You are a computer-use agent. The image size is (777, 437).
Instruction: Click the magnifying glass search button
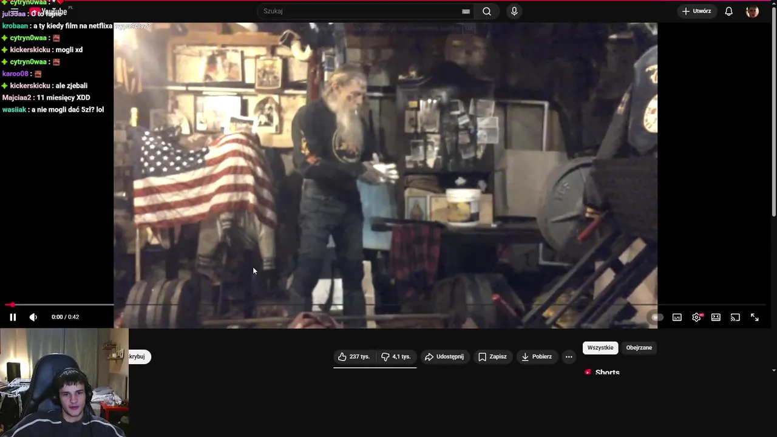point(487,11)
